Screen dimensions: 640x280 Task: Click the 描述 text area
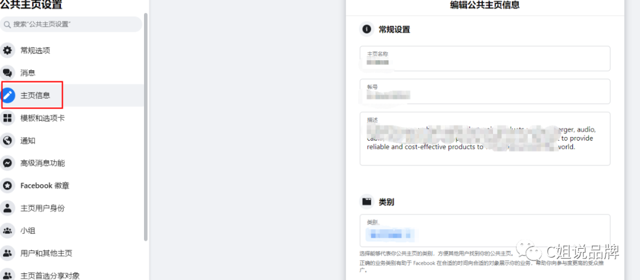(485, 139)
